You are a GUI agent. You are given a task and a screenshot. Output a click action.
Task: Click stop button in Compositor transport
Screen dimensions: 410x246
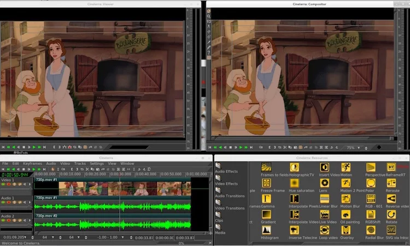coord(230,147)
